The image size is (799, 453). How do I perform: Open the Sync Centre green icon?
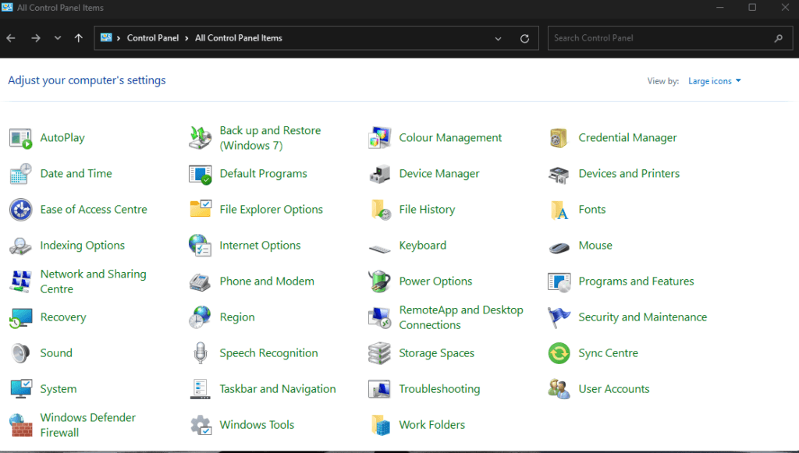[559, 353]
